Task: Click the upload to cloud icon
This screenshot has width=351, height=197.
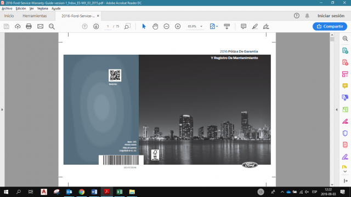Action: coord(18,26)
